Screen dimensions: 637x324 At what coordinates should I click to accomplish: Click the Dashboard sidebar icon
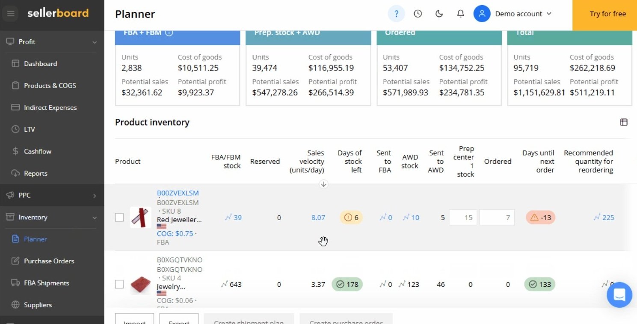coord(15,64)
